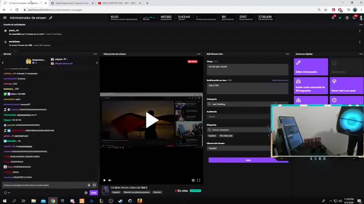Screen dimensions: 364x204
Task: Click the purple Chat send button
Action: [x=94, y=193]
